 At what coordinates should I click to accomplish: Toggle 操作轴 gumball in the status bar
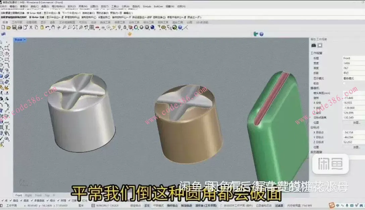pos(205,205)
